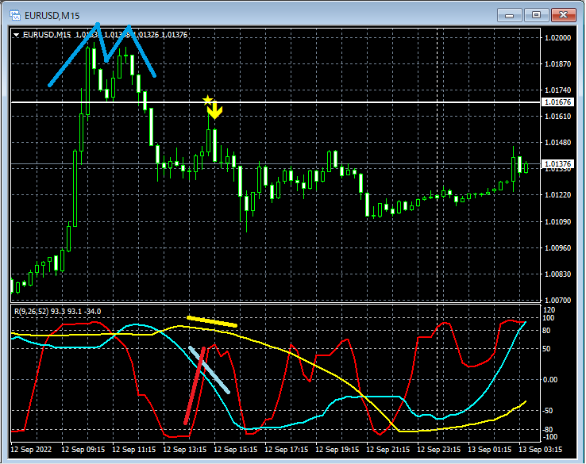Click the EURUSD,M15 chart window icon
The width and height of the screenshot is (586, 464).
[15, 15]
